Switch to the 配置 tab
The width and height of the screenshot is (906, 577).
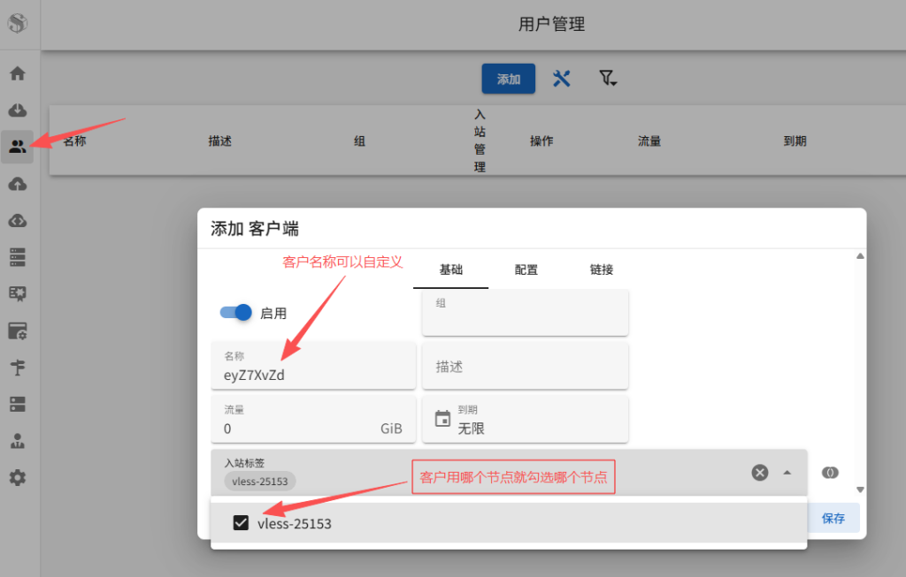[526, 270]
